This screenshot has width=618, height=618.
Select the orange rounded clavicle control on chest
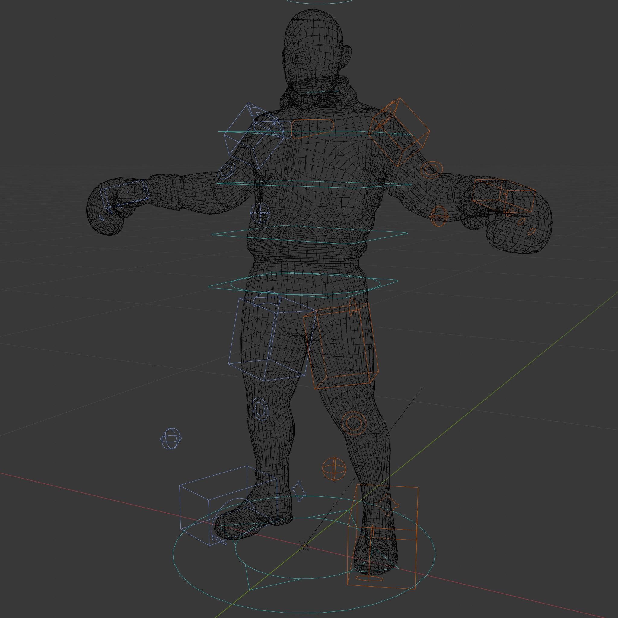click(x=313, y=129)
